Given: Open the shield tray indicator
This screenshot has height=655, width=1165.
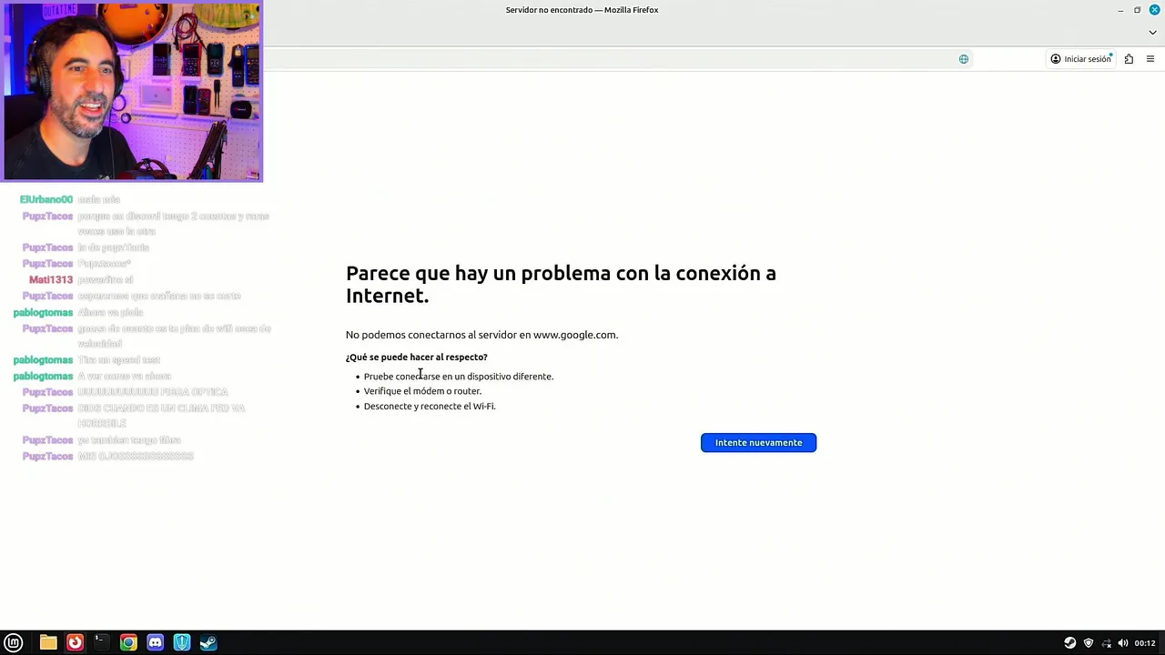Looking at the screenshot, I should 1089,643.
